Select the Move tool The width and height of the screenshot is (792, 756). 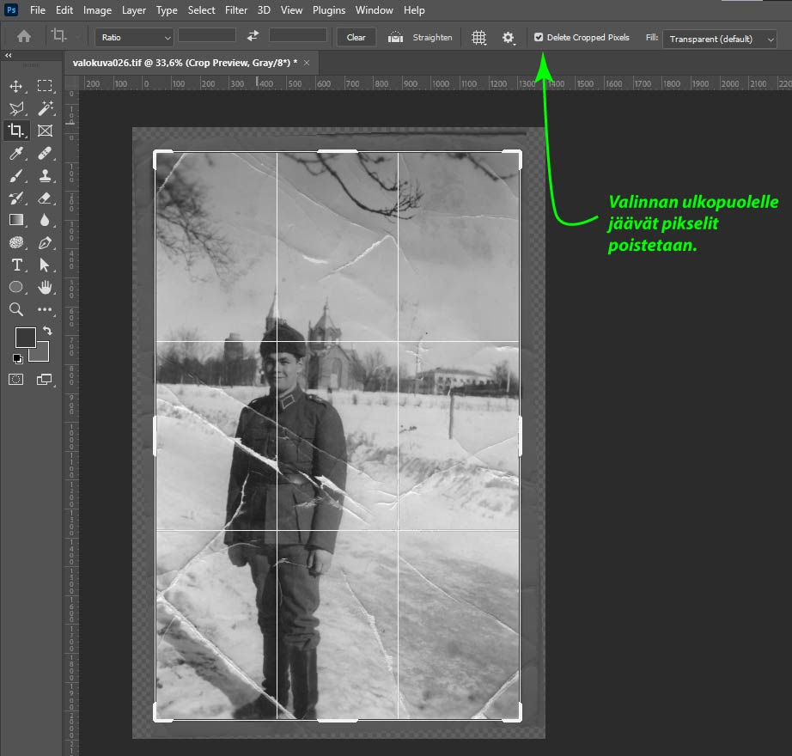click(x=16, y=87)
